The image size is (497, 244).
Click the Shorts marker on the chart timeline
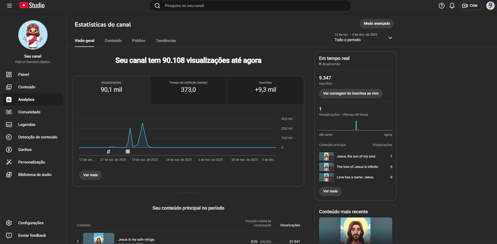point(108,152)
